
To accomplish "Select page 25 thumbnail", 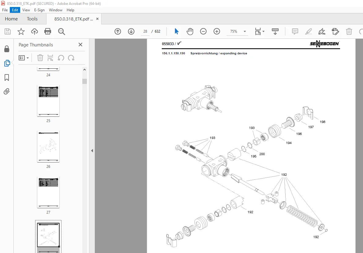I will [x=48, y=101].
